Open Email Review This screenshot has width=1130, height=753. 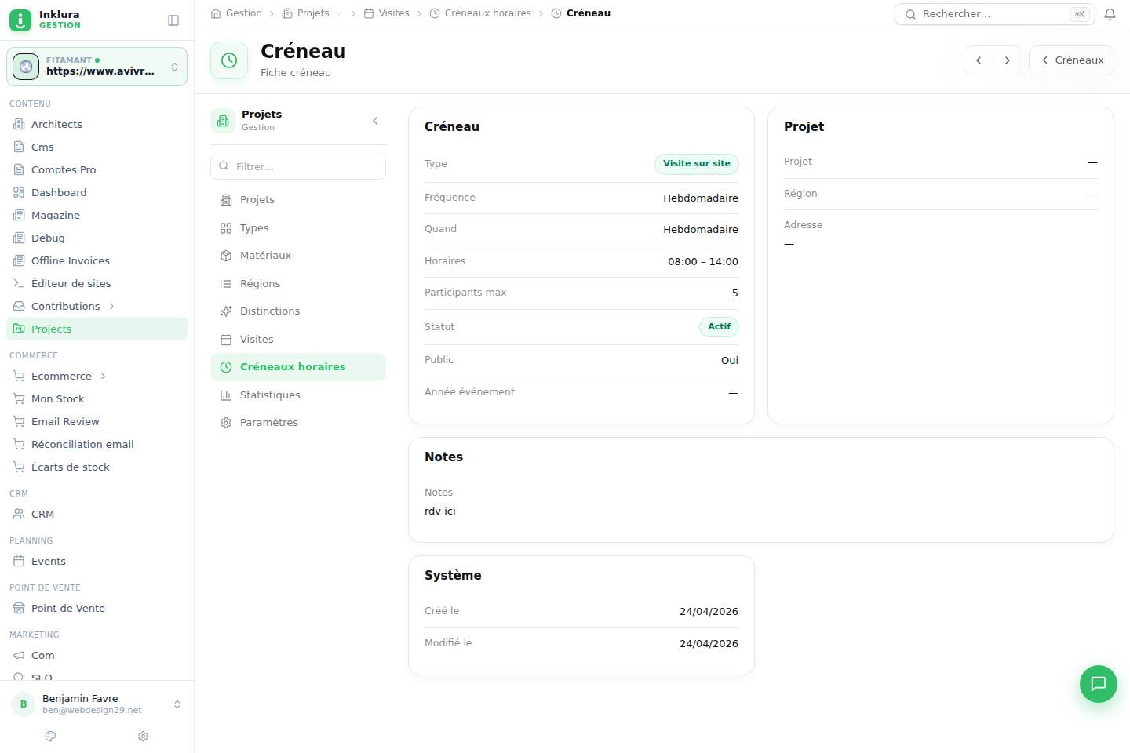(97, 421)
